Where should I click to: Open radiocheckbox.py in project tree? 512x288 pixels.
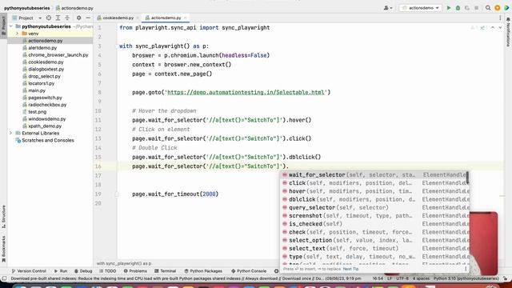[x=47, y=105]
